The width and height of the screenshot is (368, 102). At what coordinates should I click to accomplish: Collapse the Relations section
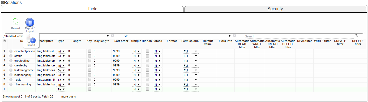[2, 3]
